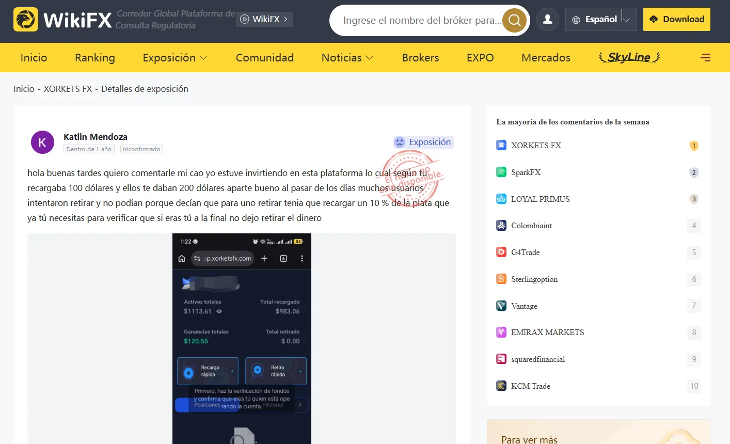Click the globe language icon

576,20
